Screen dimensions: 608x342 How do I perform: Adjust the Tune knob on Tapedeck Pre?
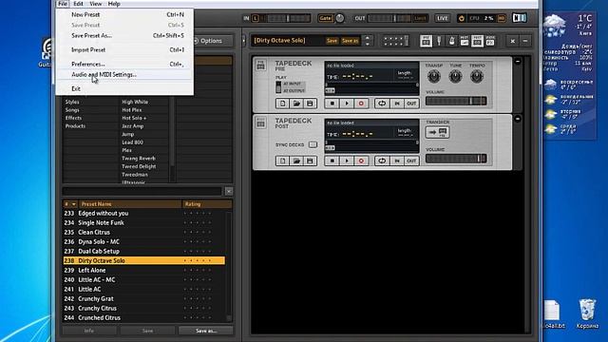tap(455, 76)
